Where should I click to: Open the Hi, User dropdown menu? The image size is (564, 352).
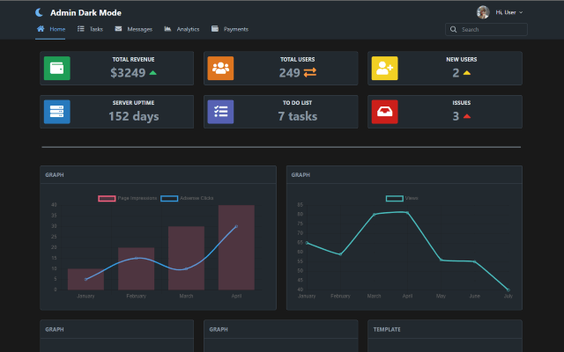coord(509,12)
